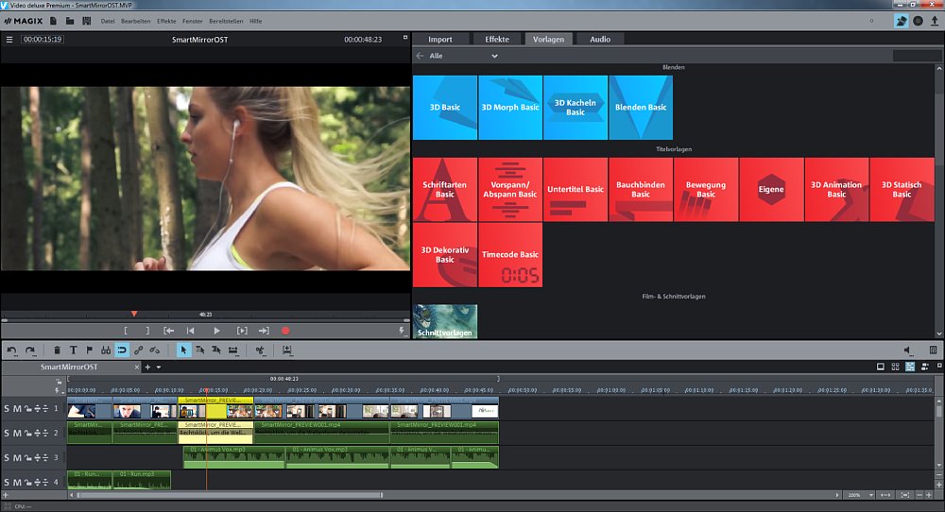Open the Bearbeiten menu

click(x=135, y=21)
